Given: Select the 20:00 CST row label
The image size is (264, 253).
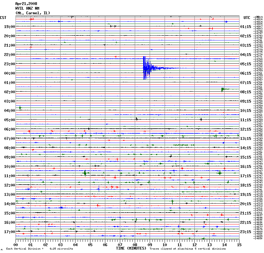Looking at the screenshot, I should (10, 36).
